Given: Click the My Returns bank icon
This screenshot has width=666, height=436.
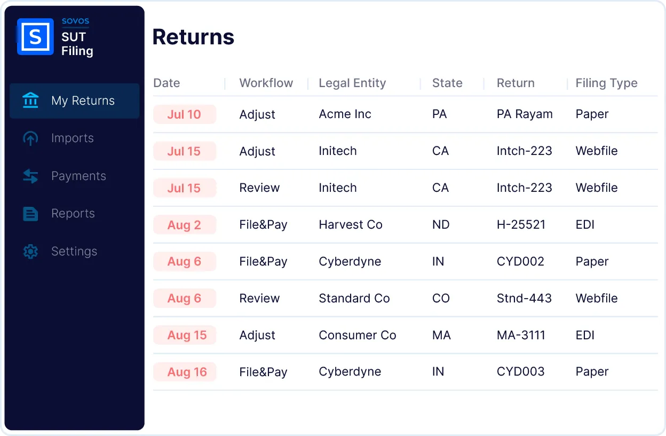Looking at the screenshot, I should (x=30, y=100).
